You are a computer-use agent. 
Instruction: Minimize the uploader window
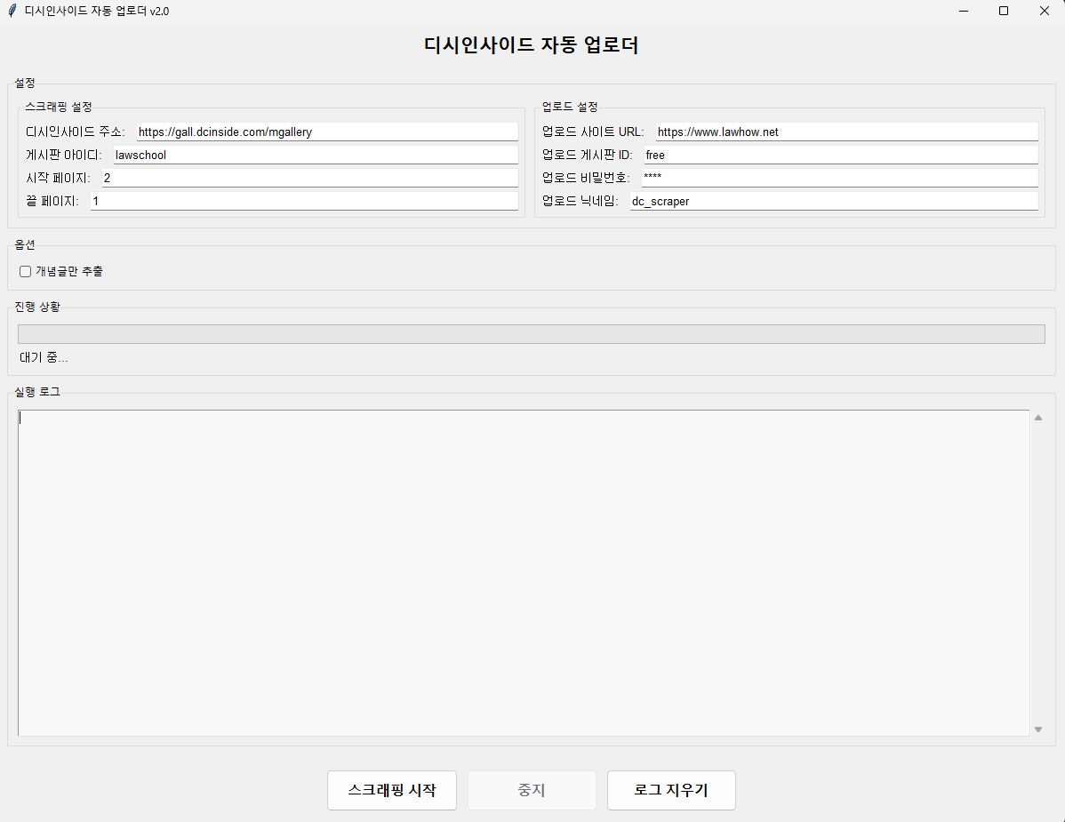(x=963, y=11)
